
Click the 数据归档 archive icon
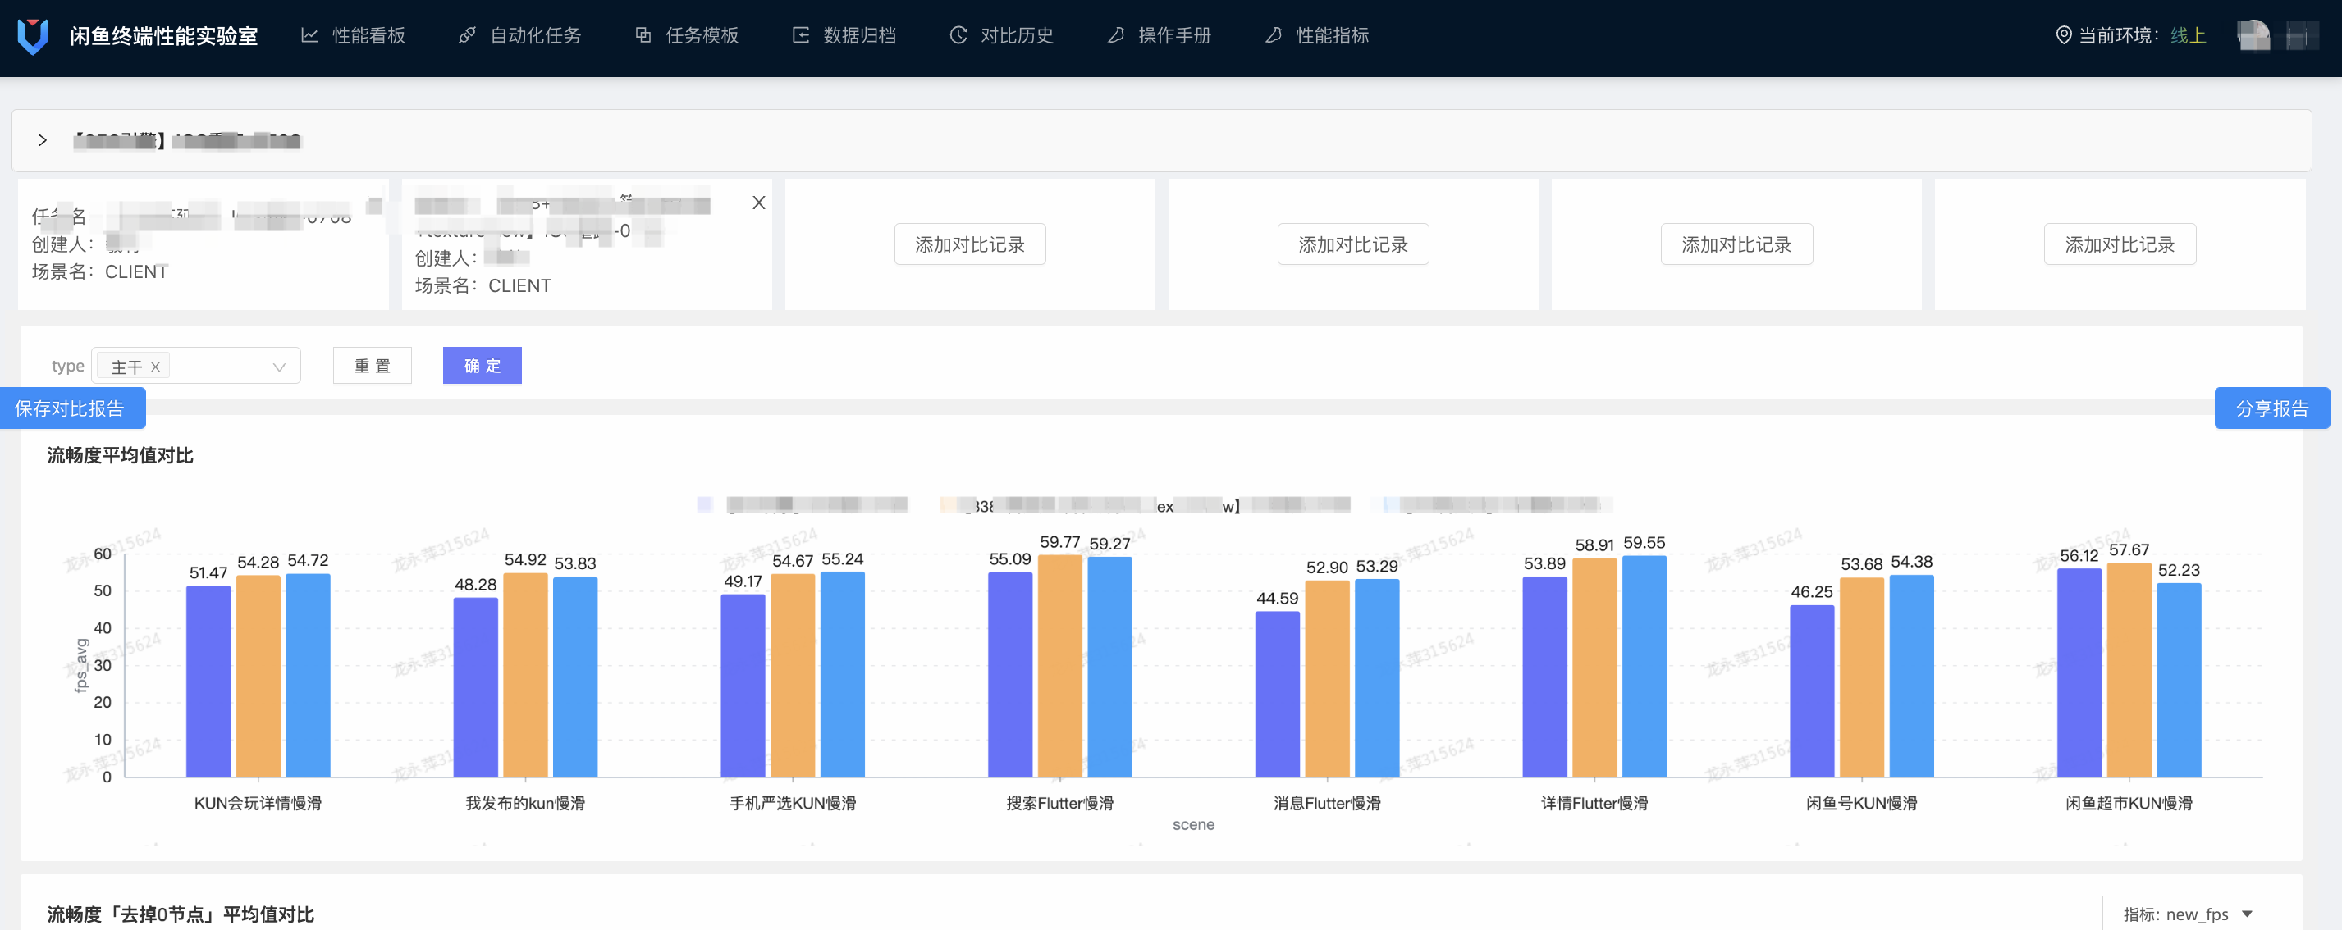click(x=800, y=35)
